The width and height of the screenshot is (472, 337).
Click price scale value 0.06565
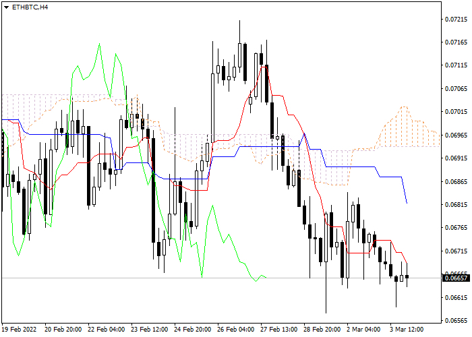(456, 321)
